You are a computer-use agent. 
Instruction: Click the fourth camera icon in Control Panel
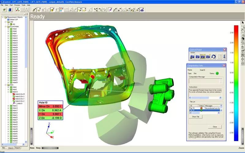pyautogui.click(x=208, y=57)
